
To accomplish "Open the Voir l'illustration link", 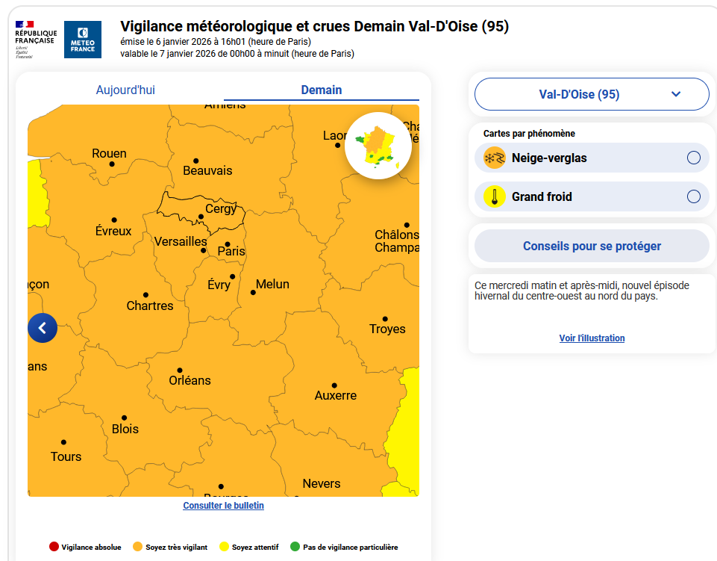I will pyautogui.click(x=592, y=338).
